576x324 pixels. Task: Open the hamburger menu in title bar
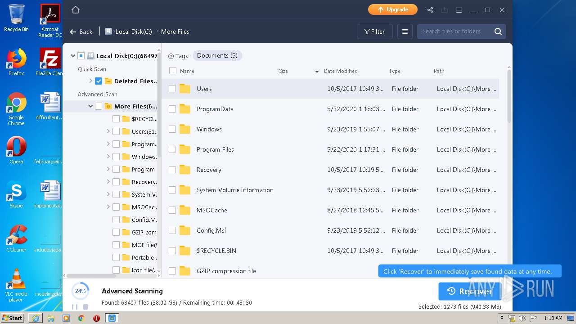[459, 10]
